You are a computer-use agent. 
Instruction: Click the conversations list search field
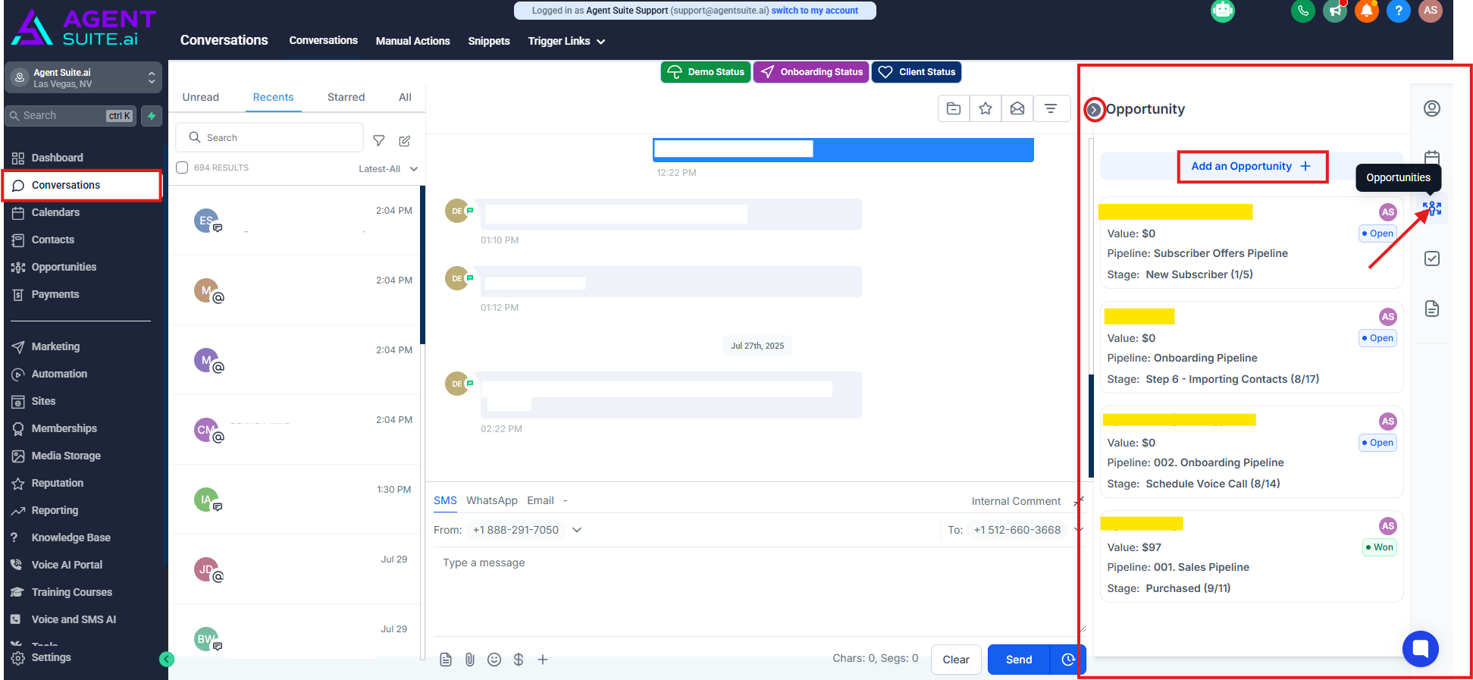pos(270,137)
